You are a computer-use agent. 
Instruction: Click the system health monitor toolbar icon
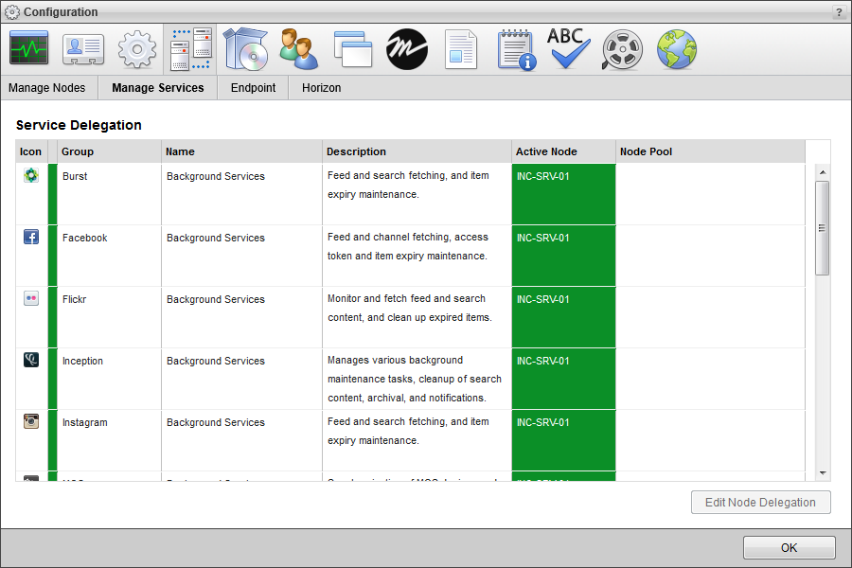tap(28, 48)
